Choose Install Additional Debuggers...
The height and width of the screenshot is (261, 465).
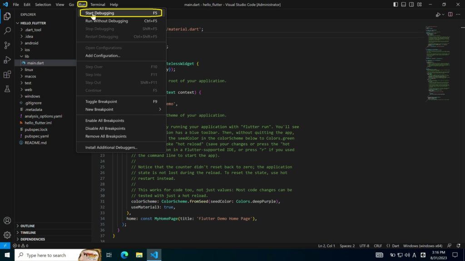(x=121, y=147)
